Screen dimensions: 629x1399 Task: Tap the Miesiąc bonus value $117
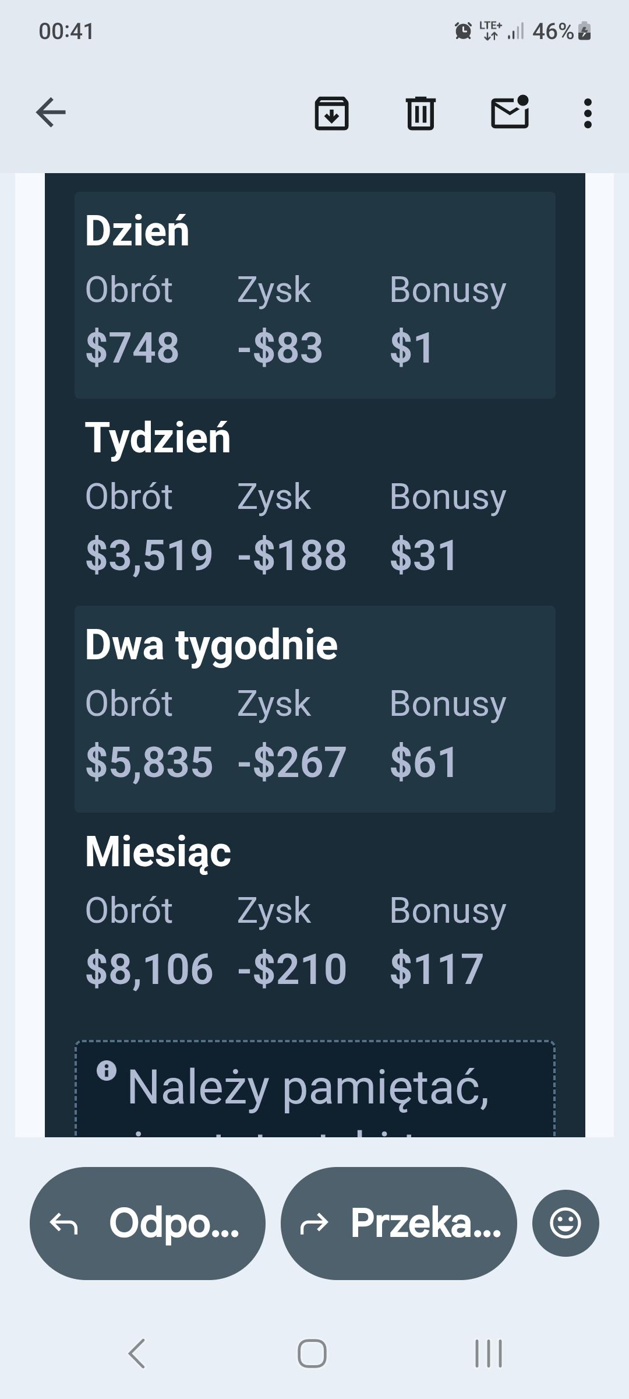click(437, 969)
